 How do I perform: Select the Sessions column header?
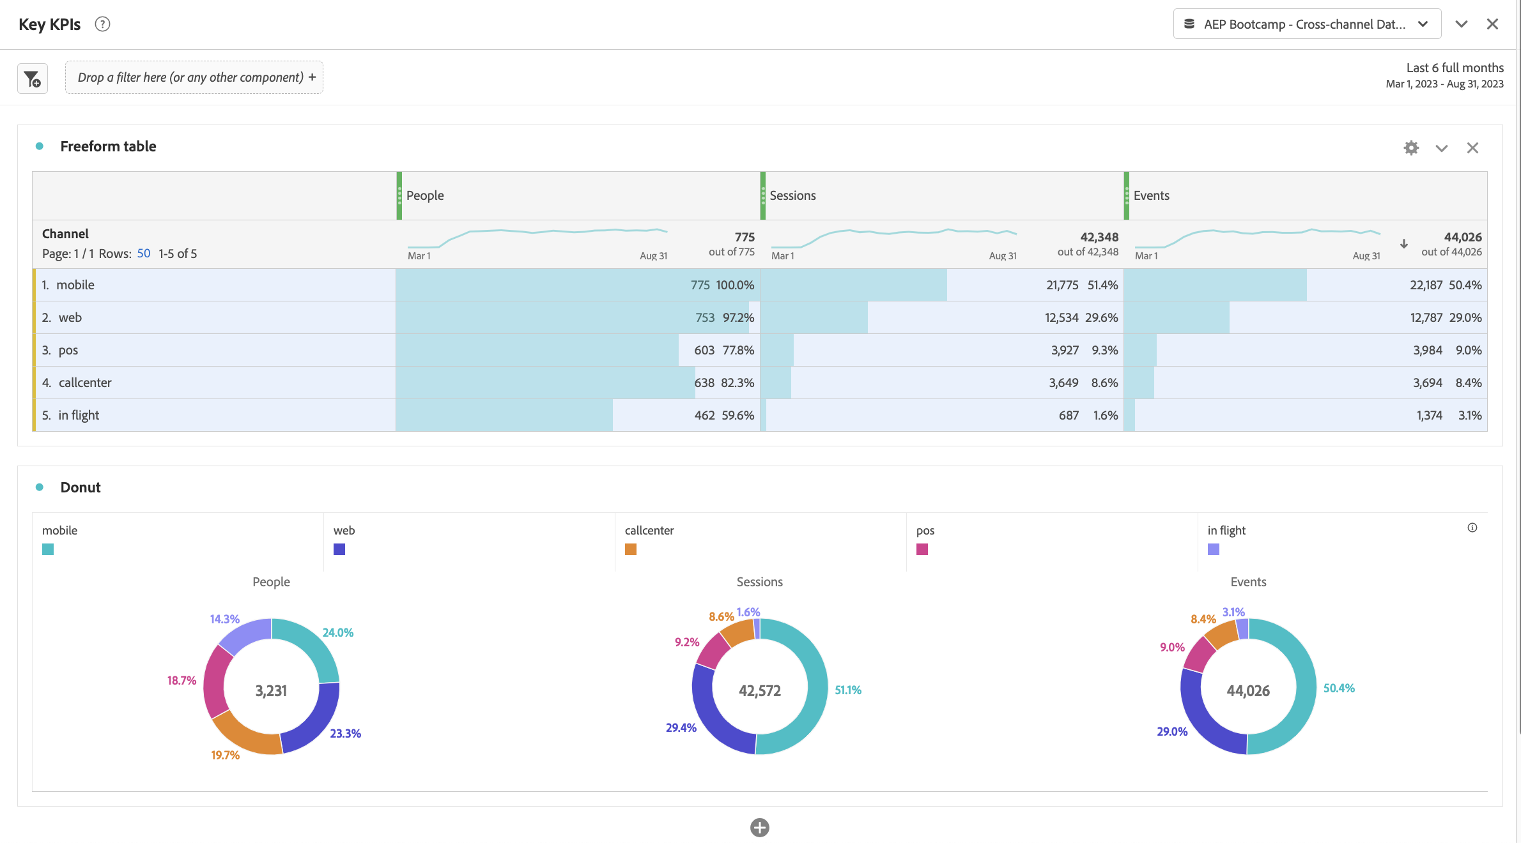[x=942, y=195]
